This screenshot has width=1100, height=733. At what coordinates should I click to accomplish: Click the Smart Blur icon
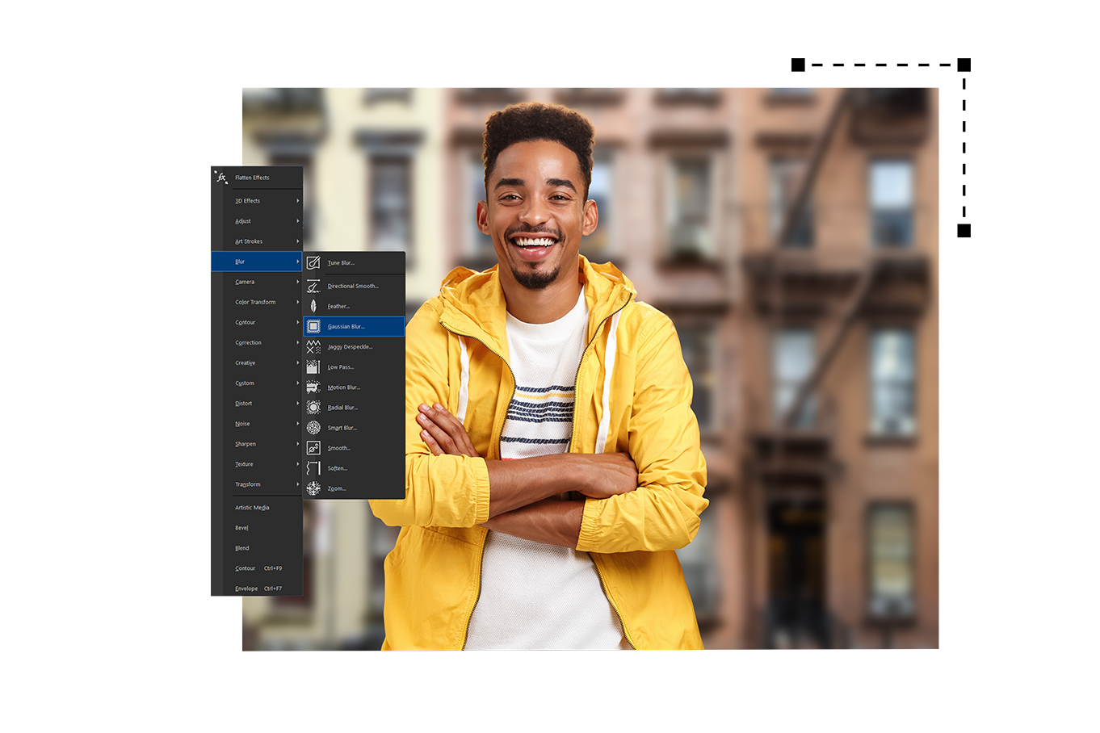[313, 428]
